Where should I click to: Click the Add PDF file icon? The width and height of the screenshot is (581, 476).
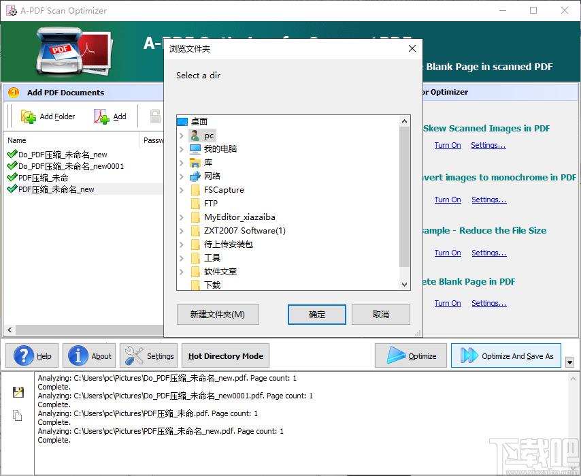[101, 116]
